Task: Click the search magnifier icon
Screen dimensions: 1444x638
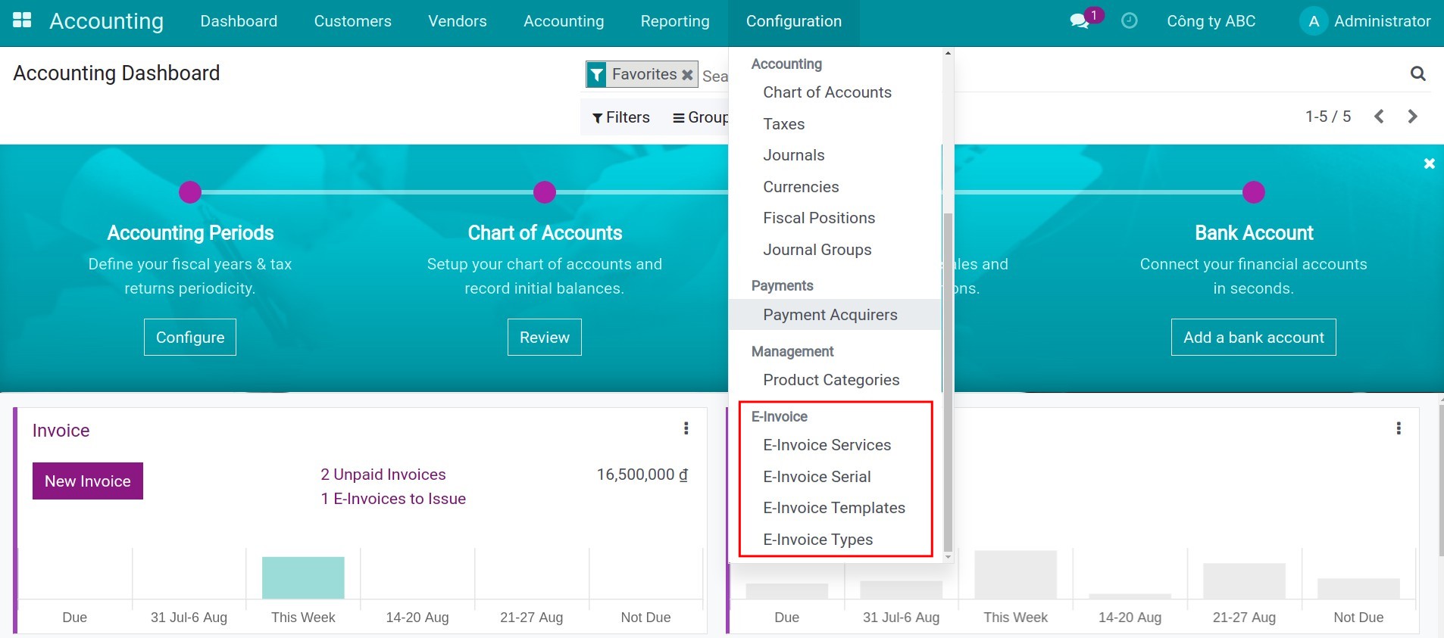Action: tap(1417, 73)
